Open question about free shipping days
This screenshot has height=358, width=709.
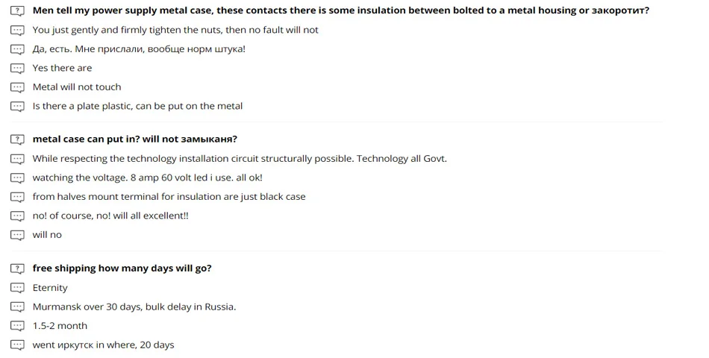[x=122, y=268]
